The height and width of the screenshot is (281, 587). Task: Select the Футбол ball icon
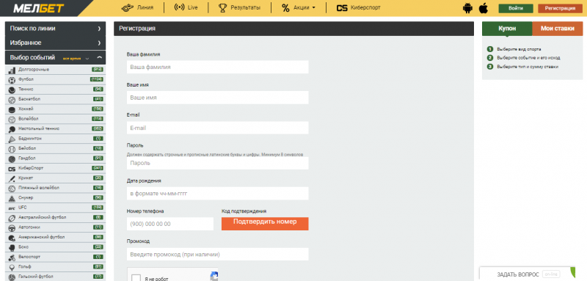point(12,80)
